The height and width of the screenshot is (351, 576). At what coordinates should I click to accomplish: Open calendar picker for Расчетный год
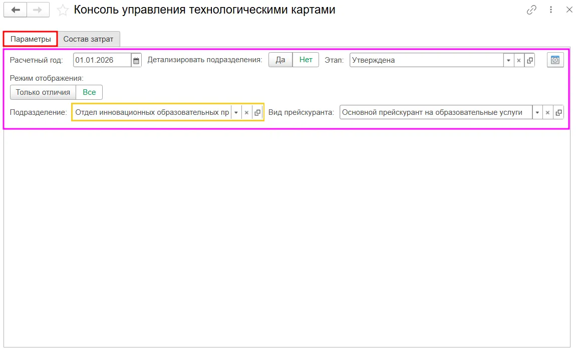coord(136,60)
